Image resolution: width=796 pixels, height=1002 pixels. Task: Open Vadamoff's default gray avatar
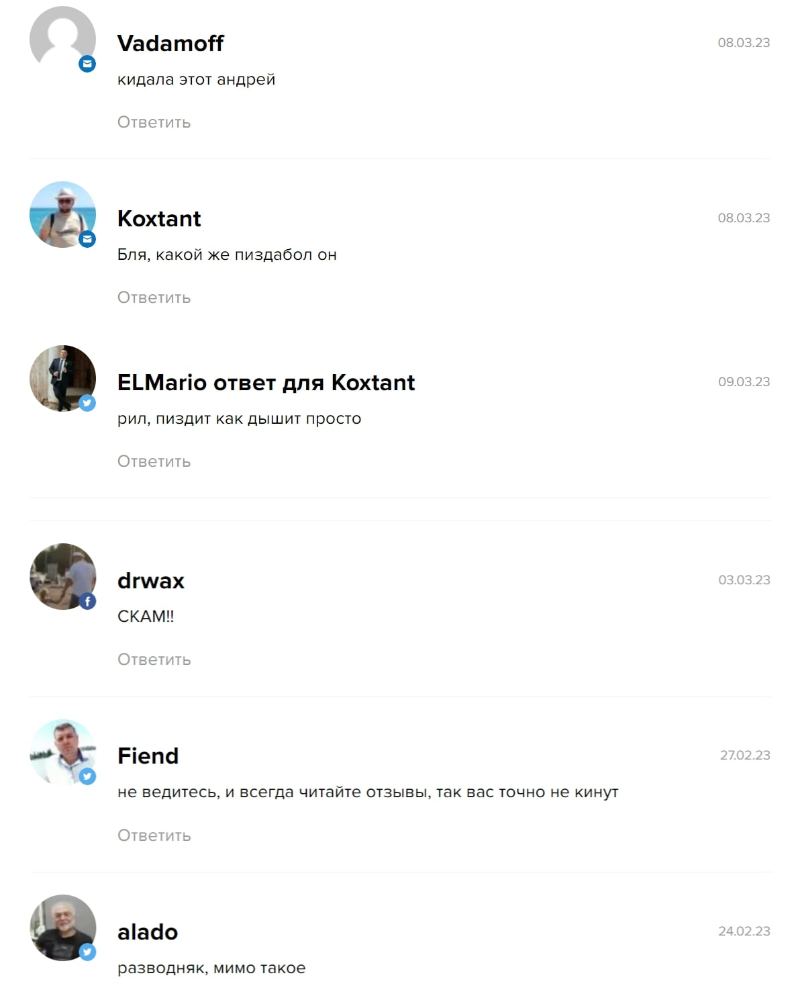point(62,39)
